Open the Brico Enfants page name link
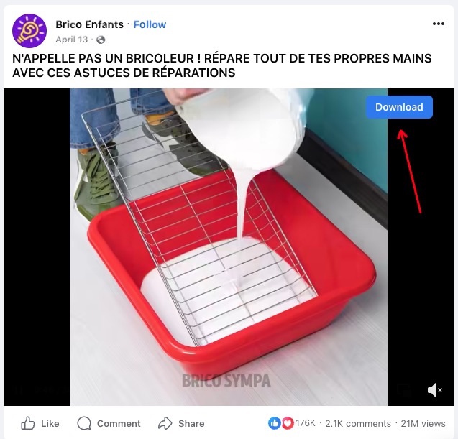Image resolution: width=458 pixels, height=439 pixels. coord(89,24)
